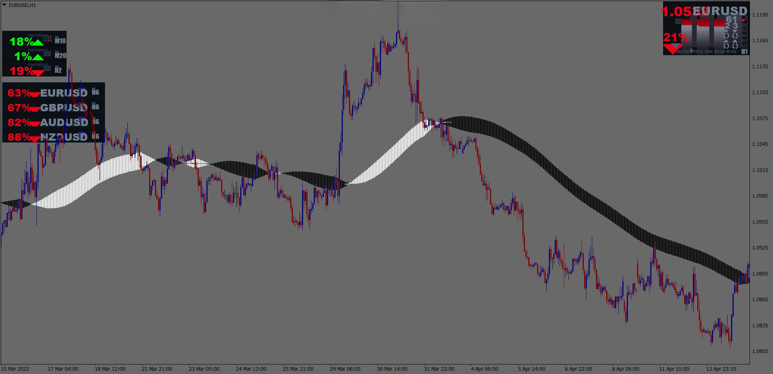
Task: Click the H2 timeframe label
Action: point(58,70)
